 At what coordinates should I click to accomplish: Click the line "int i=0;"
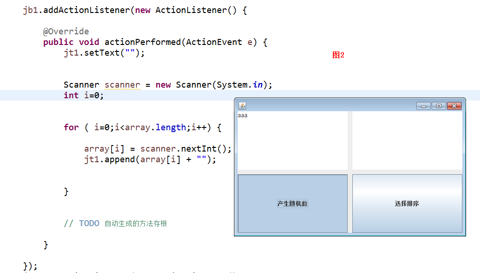[x=84, y=95]
